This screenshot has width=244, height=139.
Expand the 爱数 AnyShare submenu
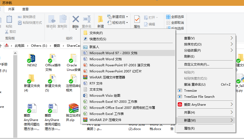[205, 104]
